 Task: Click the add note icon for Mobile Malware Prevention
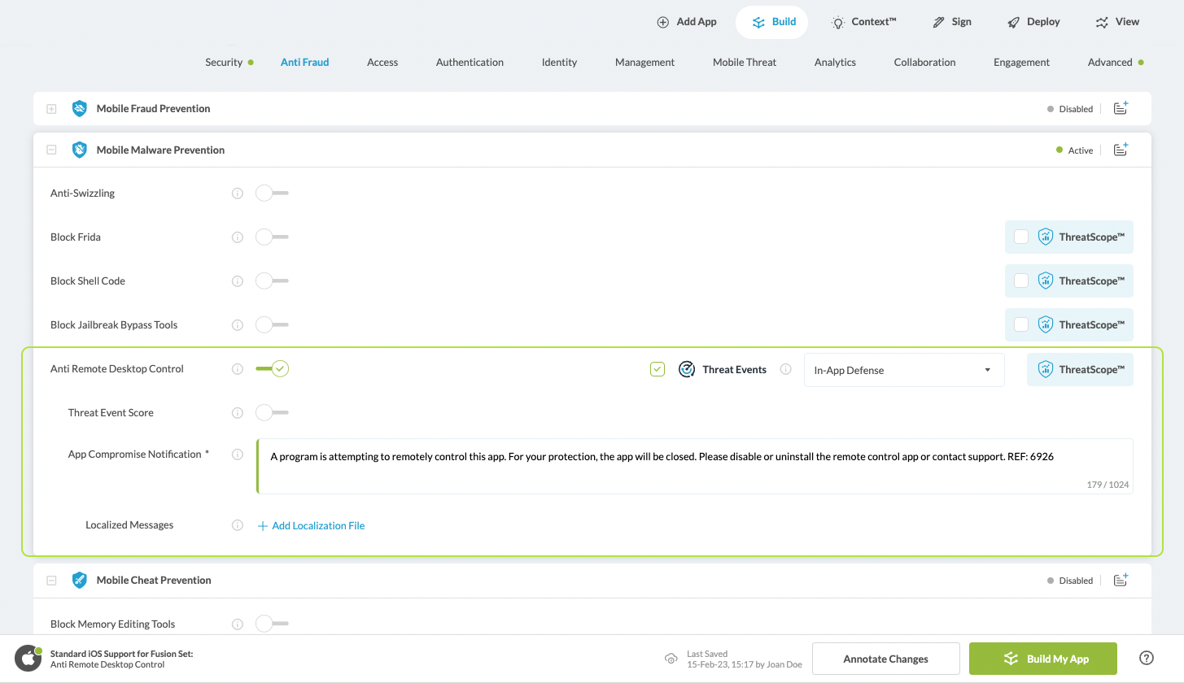(x=1121, y=150)
